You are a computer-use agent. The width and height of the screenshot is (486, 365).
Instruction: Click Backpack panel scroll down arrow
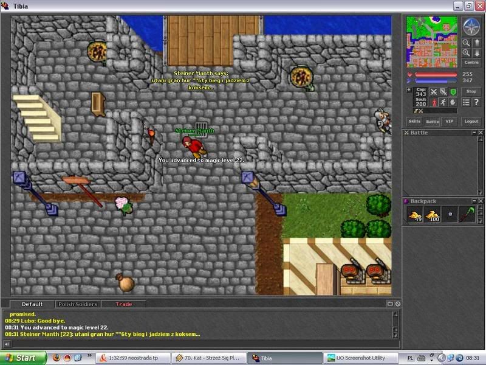coord(481,221)
